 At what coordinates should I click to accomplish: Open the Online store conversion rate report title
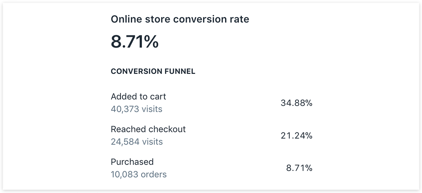coord(180,19)
